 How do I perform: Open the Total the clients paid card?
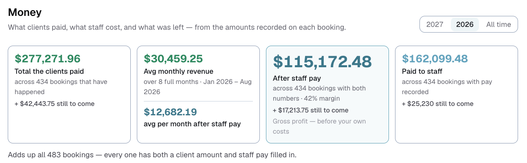coord(69,95)
